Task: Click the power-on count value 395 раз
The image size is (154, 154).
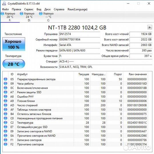Action: click(141, 50)
